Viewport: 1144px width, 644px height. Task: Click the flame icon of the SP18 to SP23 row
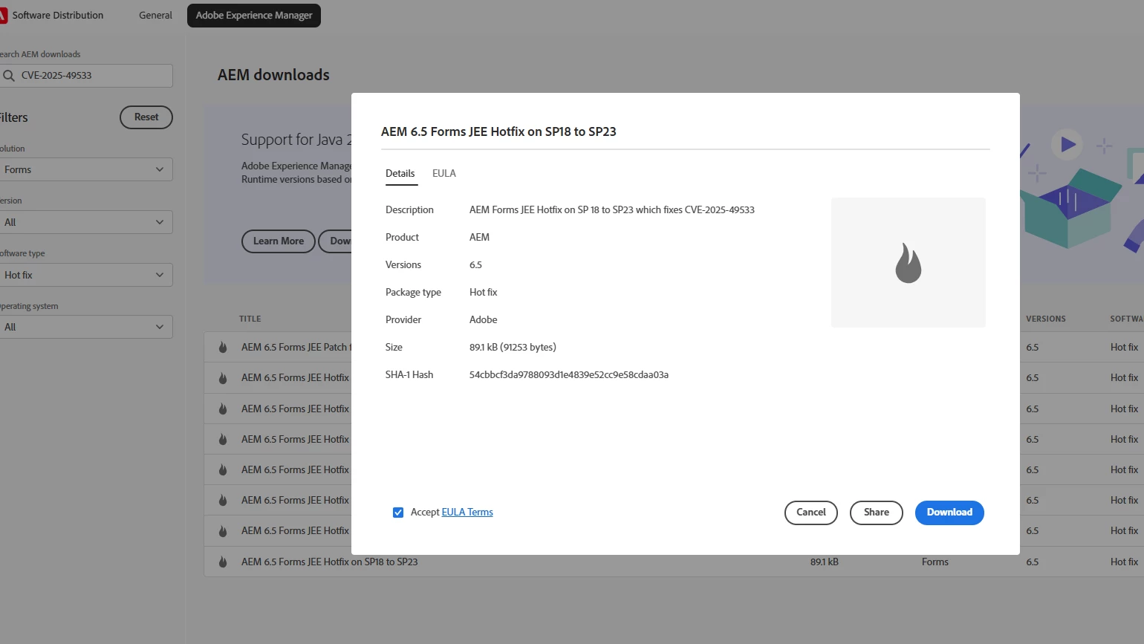click(x=223, y=562)
